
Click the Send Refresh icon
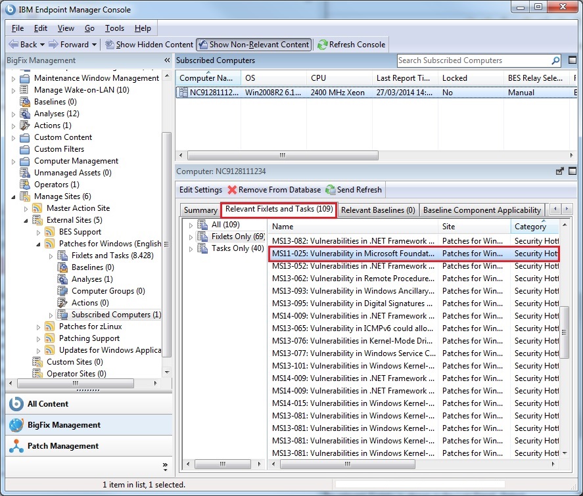tap(330, 190)
